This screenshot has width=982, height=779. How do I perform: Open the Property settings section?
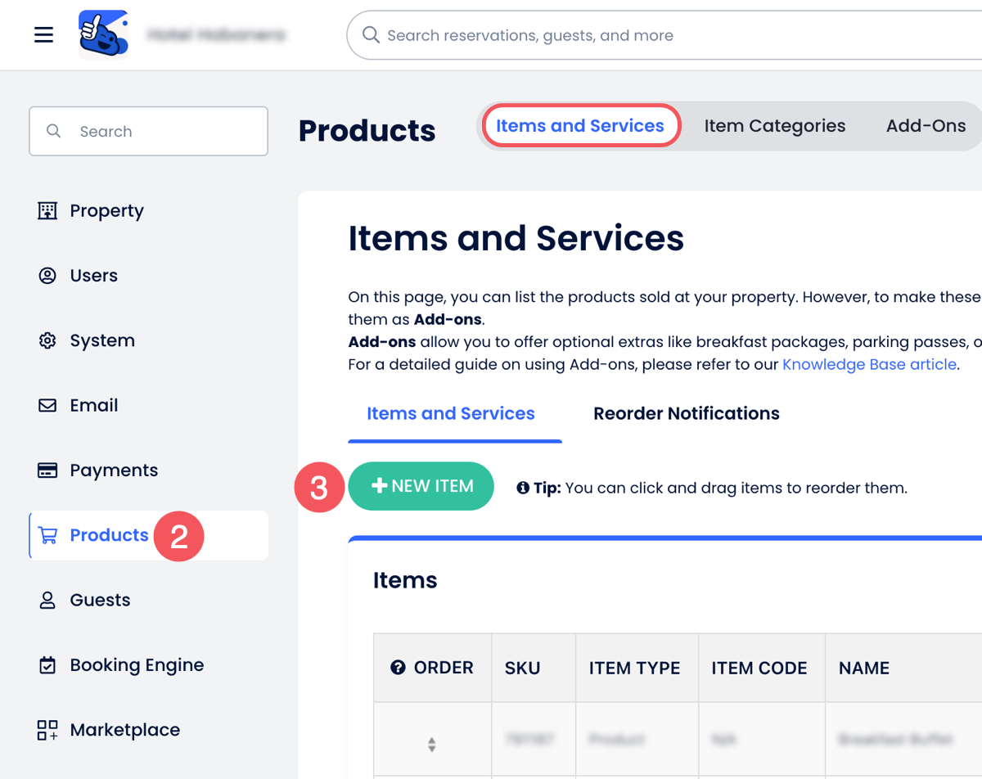click(x=106, y=211)
